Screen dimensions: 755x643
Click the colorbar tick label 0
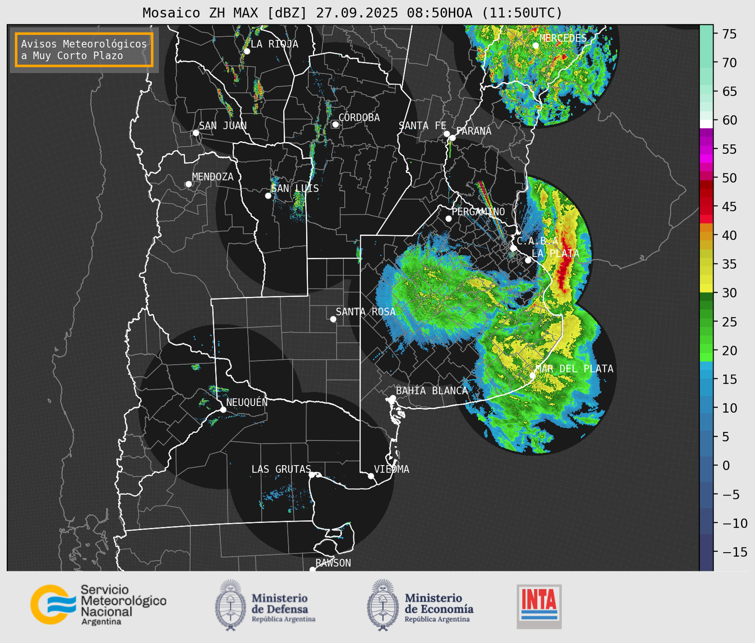[726, 465]
